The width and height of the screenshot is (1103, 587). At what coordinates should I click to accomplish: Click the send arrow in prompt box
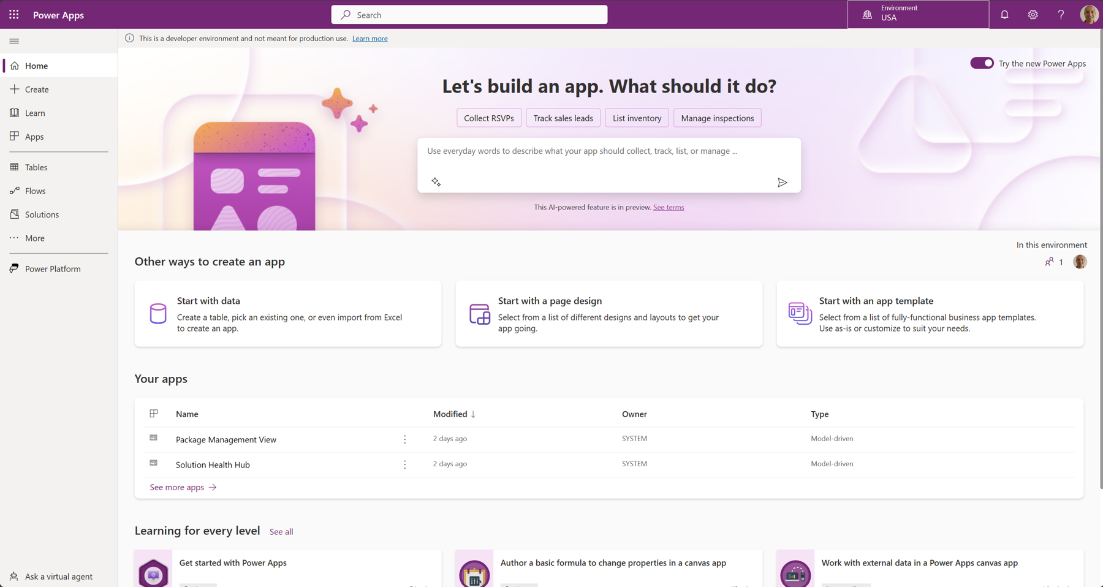tap(782, 183)
